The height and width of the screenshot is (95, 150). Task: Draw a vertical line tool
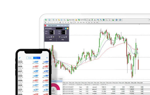pyautogui.click(x=52, y=22)
